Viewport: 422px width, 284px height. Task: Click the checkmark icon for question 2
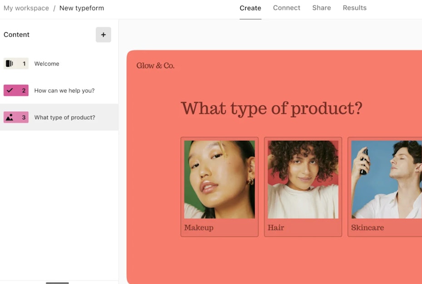[x=10, y=91]
